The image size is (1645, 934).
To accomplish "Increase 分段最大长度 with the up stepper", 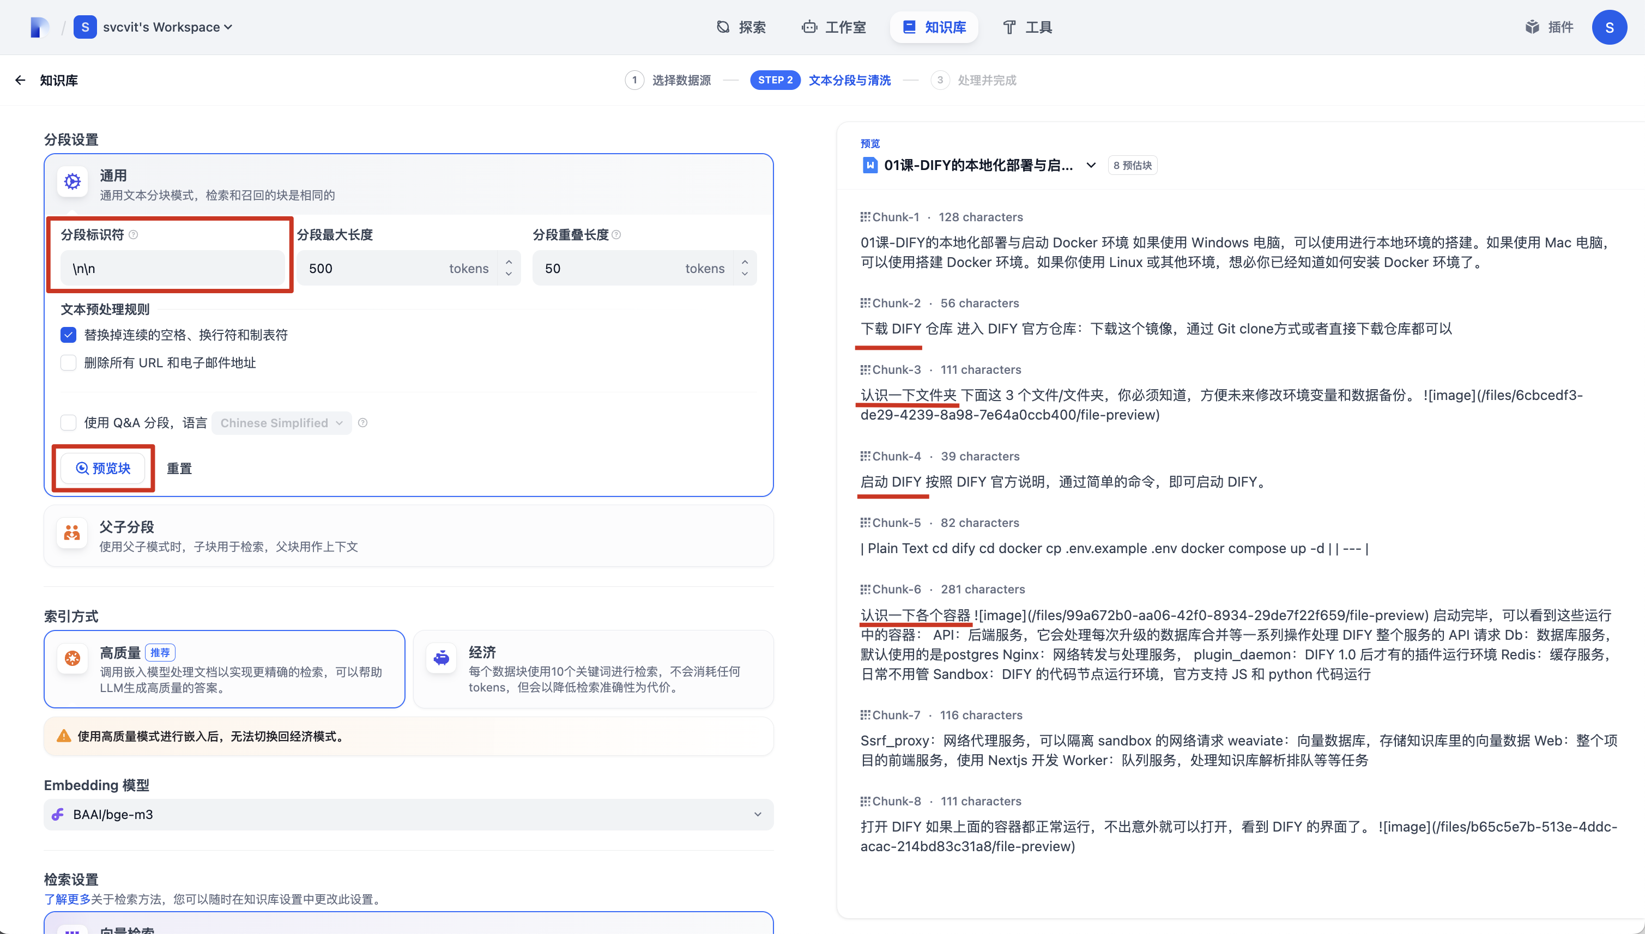I will click(x=509, y=262).
